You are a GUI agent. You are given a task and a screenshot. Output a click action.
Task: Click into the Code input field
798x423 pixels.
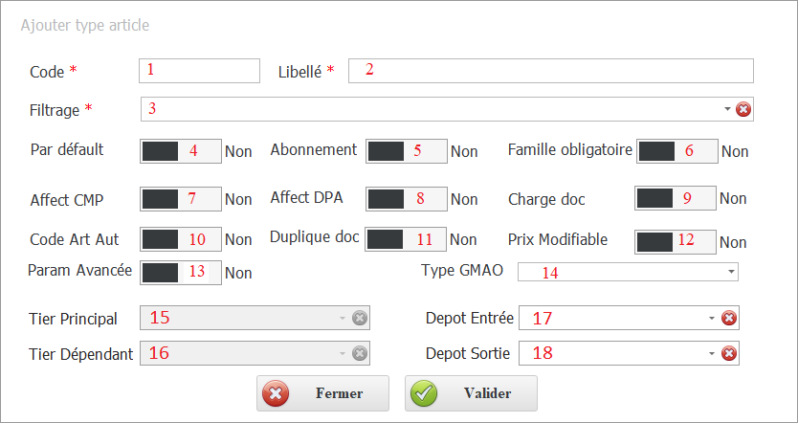pos(199,71)
